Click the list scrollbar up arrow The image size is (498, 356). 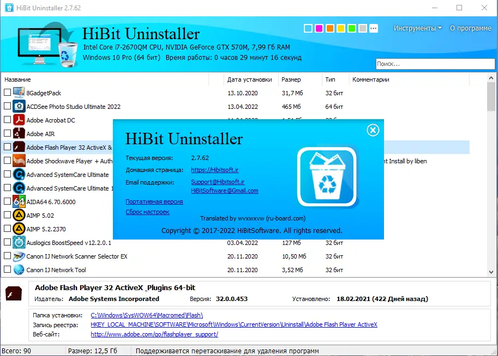point(491,78)
